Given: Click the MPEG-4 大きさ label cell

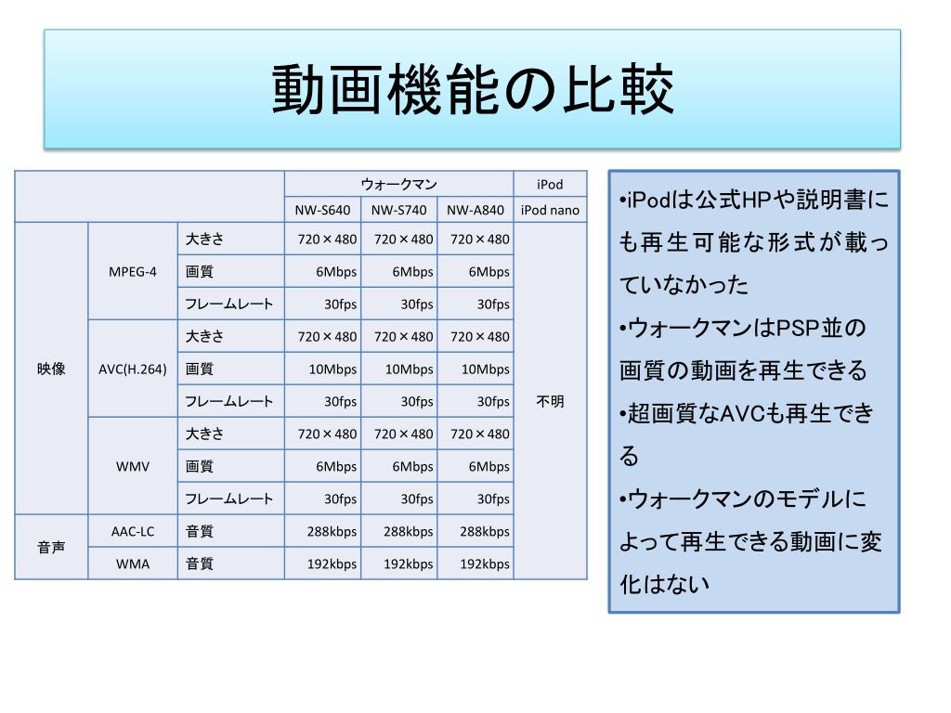Looking at the screenshot, I should [x=231, y=239].
